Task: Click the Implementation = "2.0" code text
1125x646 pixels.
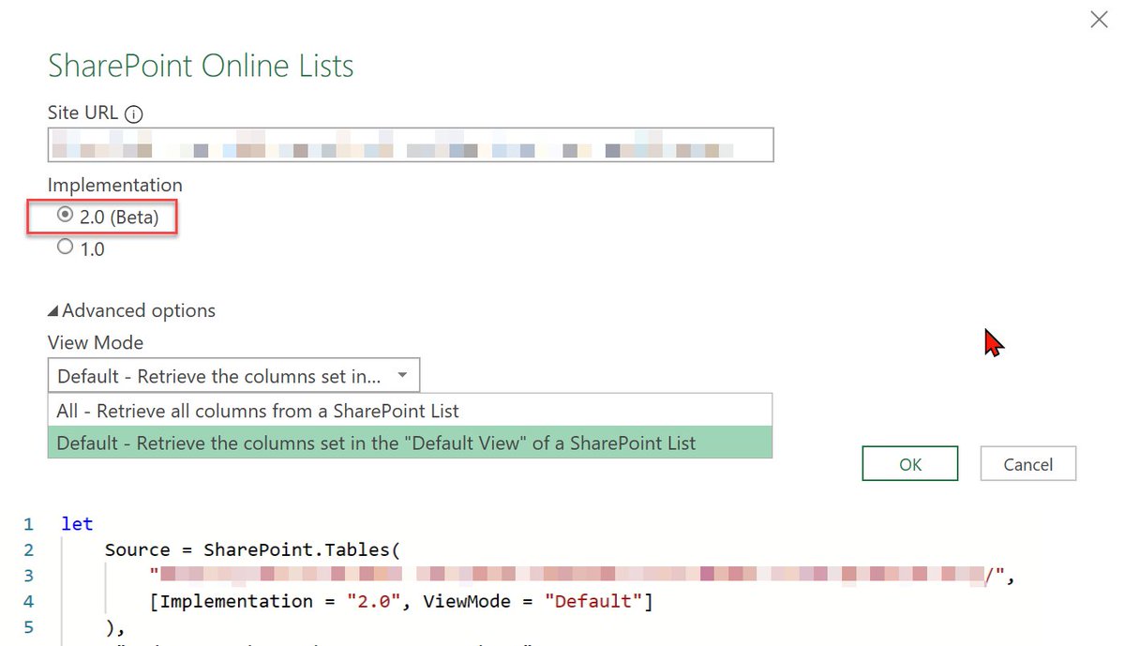Action: [x=281, y=601]
